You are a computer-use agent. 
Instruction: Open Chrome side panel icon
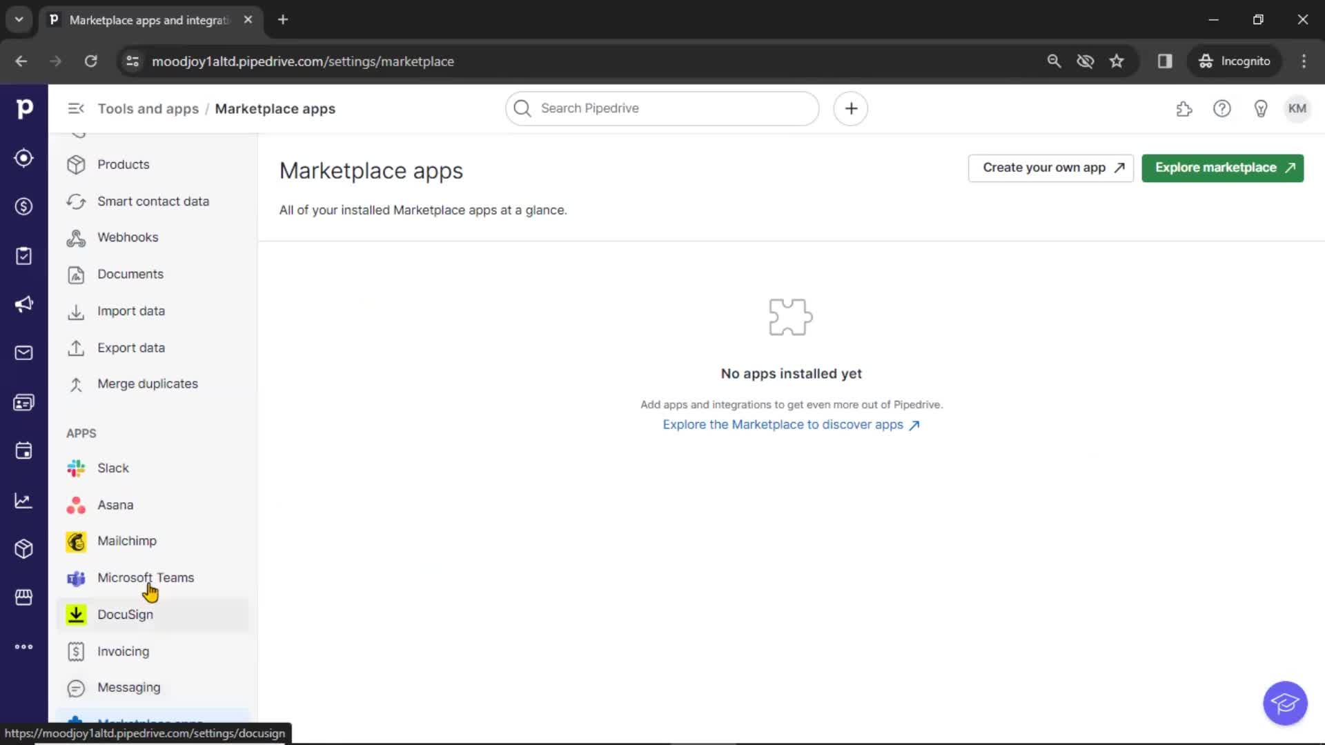point(1165,61)
